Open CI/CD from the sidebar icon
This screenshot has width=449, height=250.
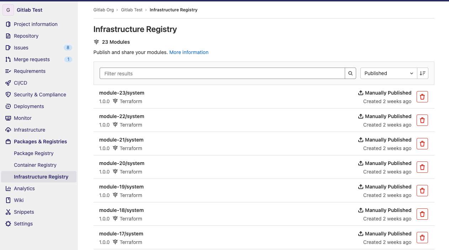(x=8, y=83)
